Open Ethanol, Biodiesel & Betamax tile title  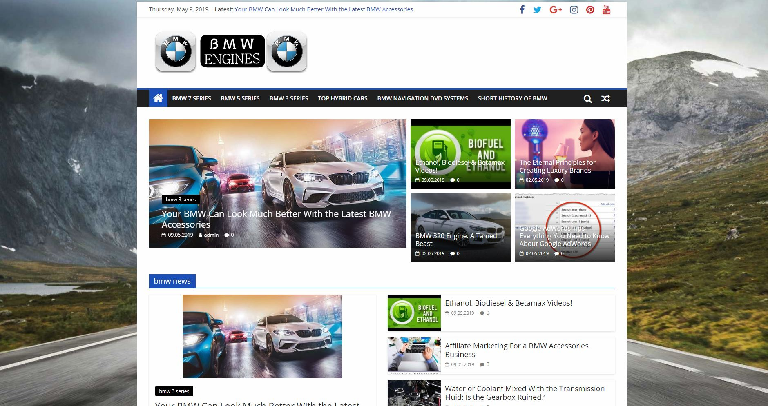(x=460, y=166)
